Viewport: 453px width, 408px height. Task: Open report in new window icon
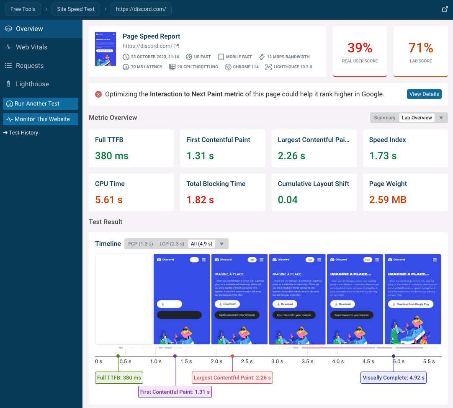[445, 9]
